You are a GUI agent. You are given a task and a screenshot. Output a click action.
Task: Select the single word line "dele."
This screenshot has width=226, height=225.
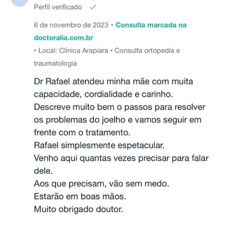(43, 171)
